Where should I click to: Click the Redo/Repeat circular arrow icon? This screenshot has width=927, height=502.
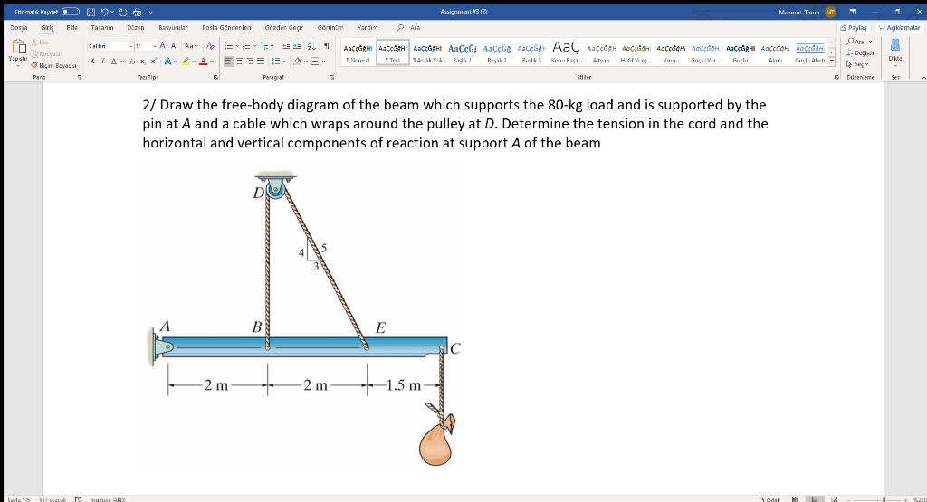point(123,12)
